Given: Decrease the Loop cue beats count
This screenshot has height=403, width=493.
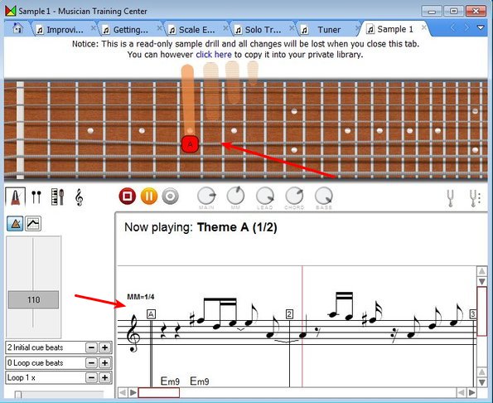Looking at the screenshot, I should click(x=91, y=362).
